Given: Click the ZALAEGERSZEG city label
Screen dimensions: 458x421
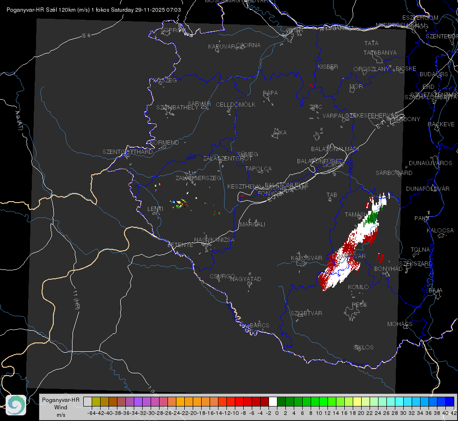Looking at the screenshot, I should [198, 178].
